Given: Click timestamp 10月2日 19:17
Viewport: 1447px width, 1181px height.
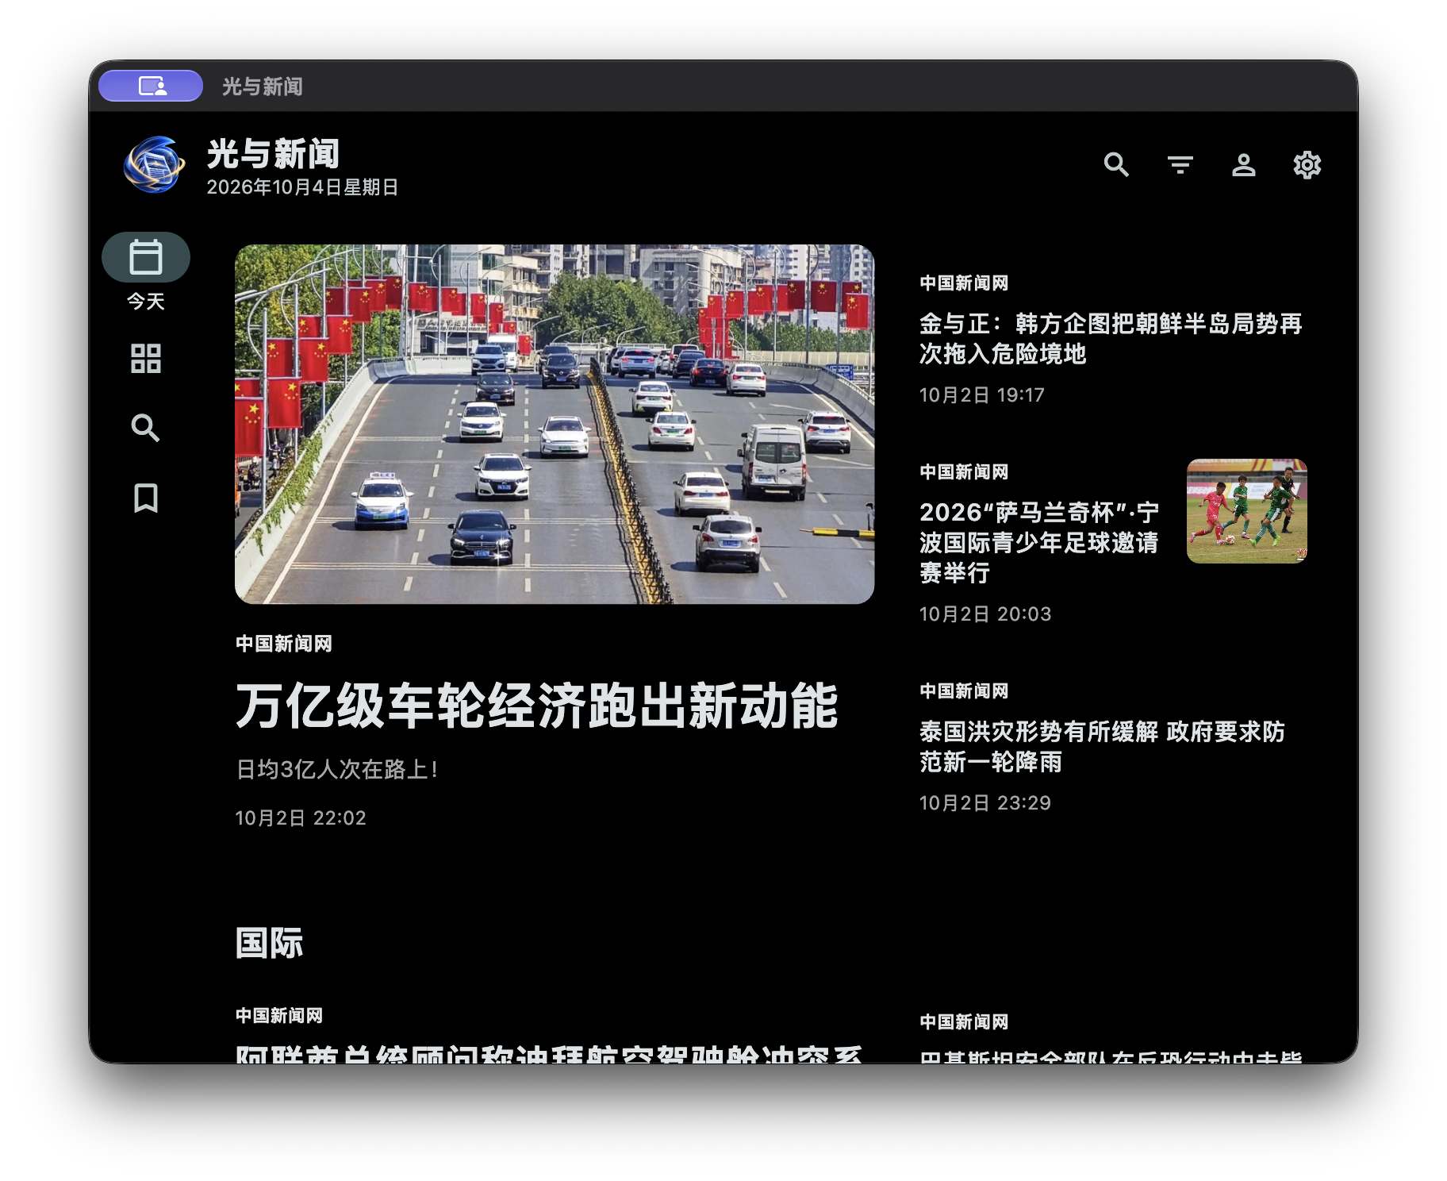Looking at the screenshot, I should tap(982, 395).
